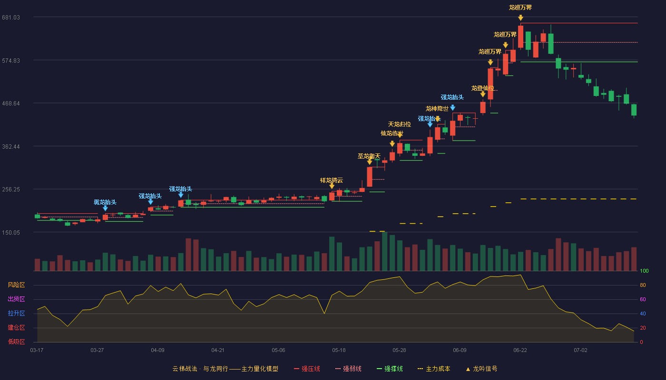This screenshot has width=666, height=380.
Task: Toggle the 强撑线 legend series
Action: pos(390,369)
